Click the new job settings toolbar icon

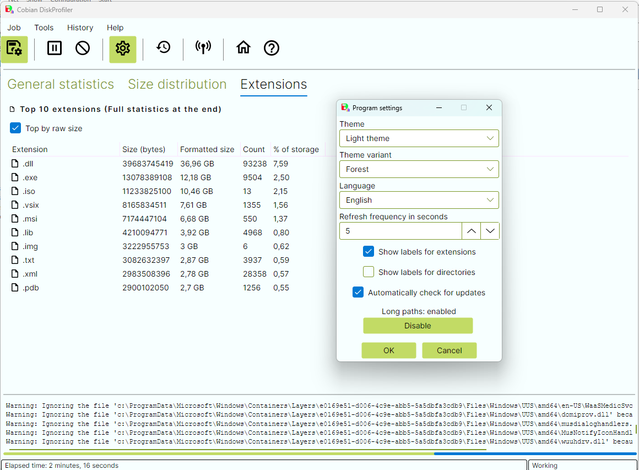[14, 48]
